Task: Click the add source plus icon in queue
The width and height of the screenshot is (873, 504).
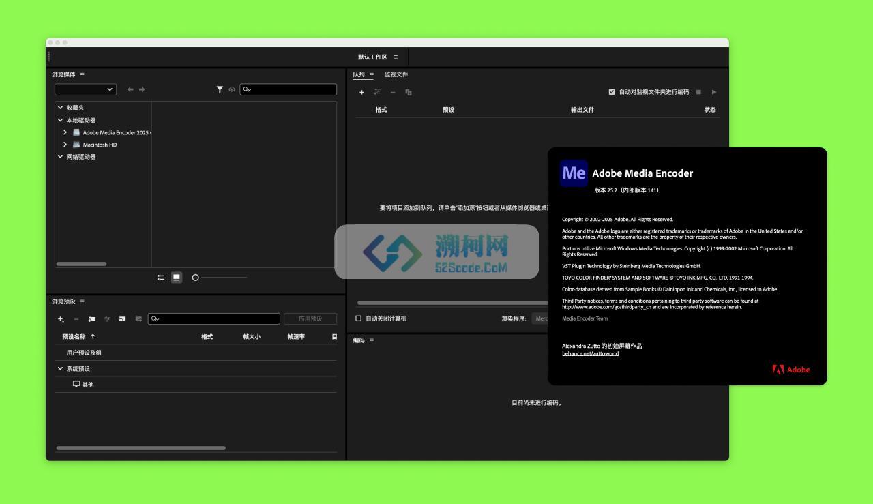Action: (x=361, y=92)
